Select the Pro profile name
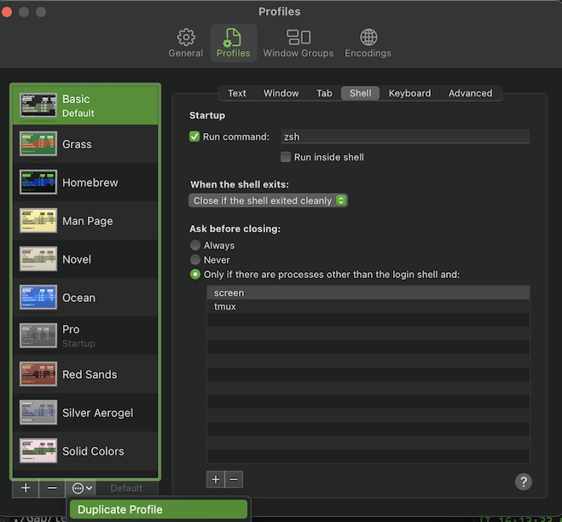 click(71, 329)
